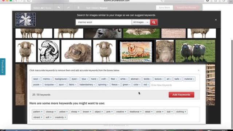Remove the merino keyword tag
Screen dimensions: 233x131
[x=47, y=79]
